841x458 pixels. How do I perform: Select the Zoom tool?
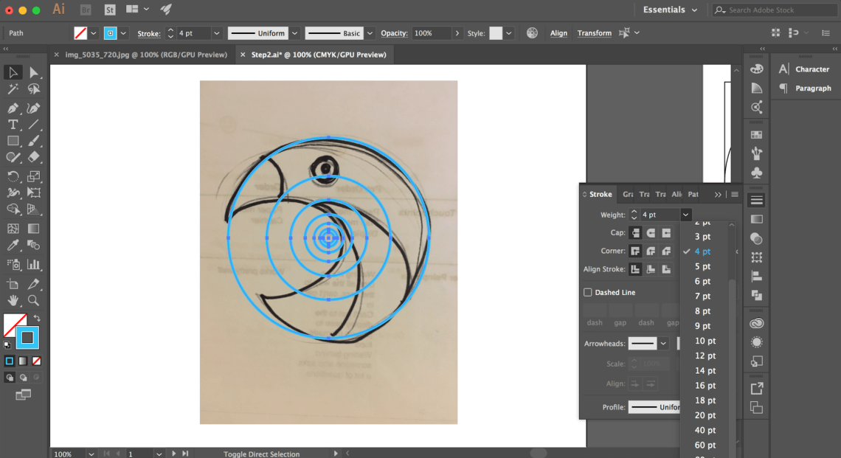click(x=33, y=300)
